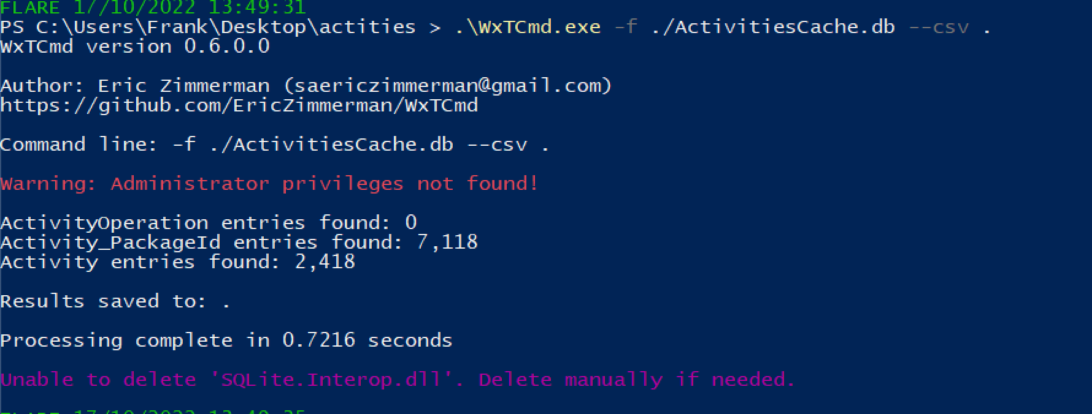The height and width of the screenshot is (414, 1092).
Task: Click the Activity entries count 2,418
Action: 325,262
